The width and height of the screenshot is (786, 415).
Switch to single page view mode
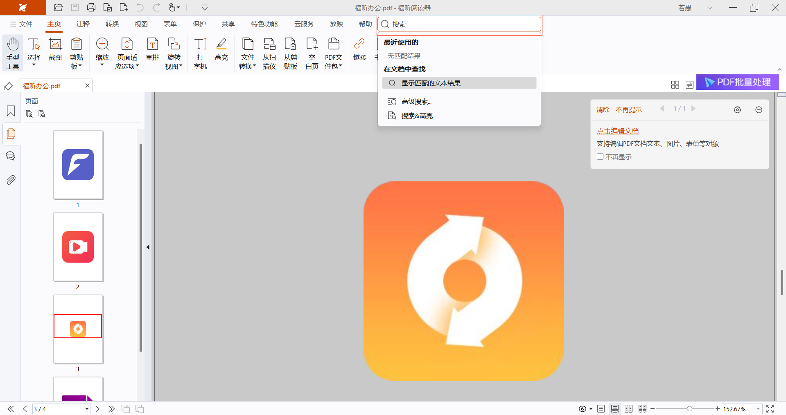pos(601,409)
